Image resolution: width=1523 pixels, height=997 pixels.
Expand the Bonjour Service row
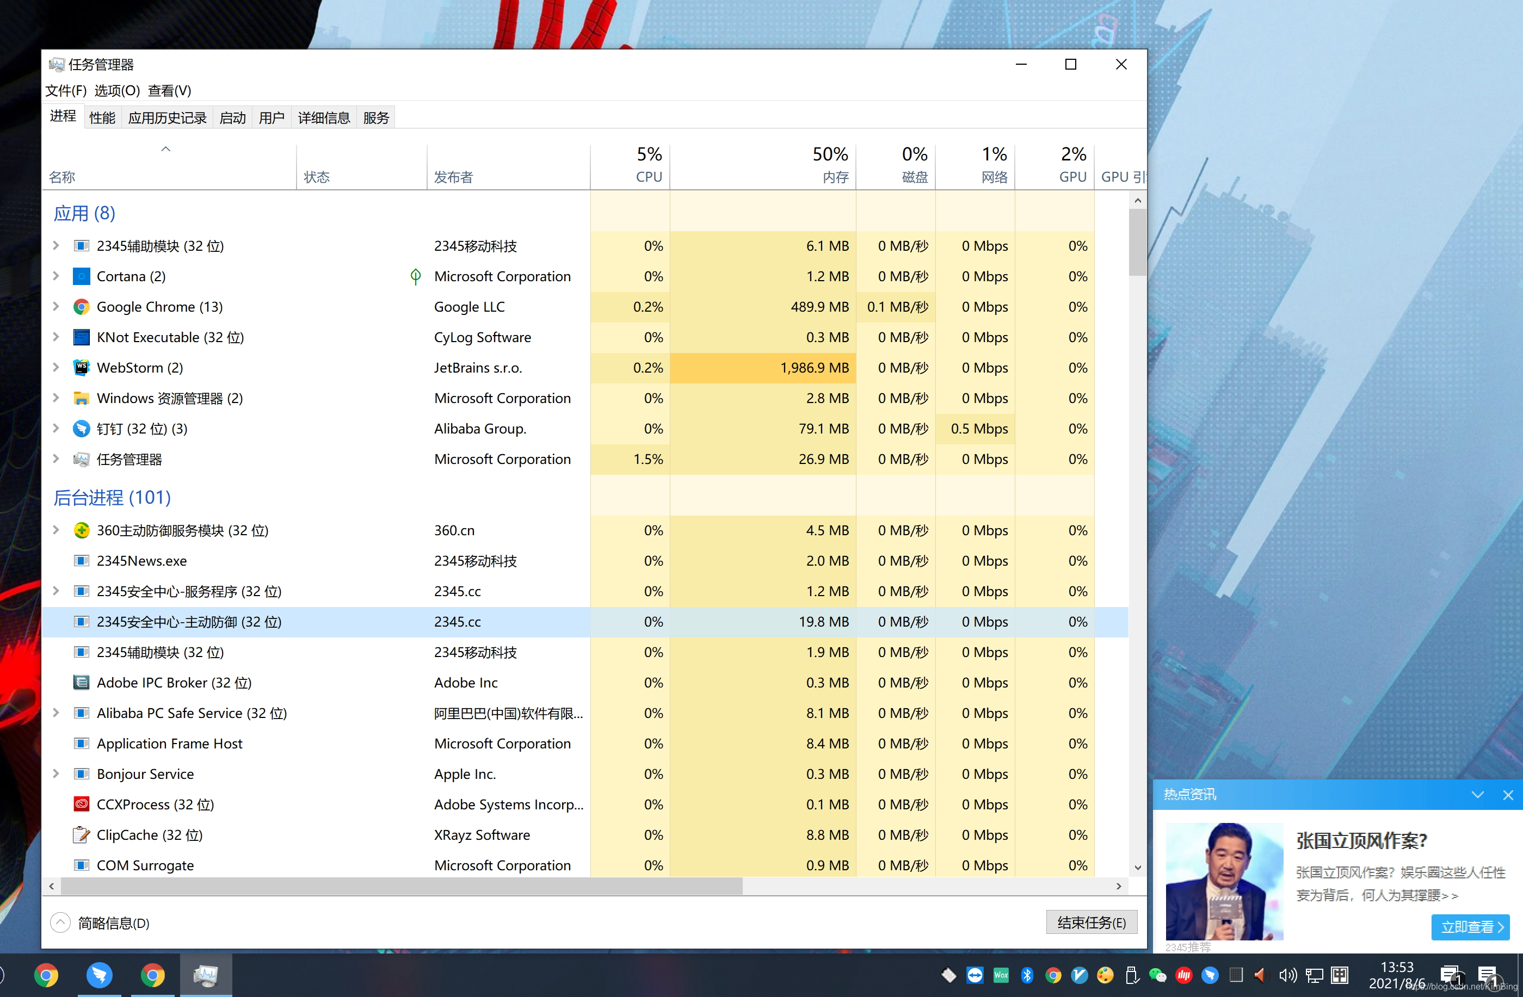point(56,774)
